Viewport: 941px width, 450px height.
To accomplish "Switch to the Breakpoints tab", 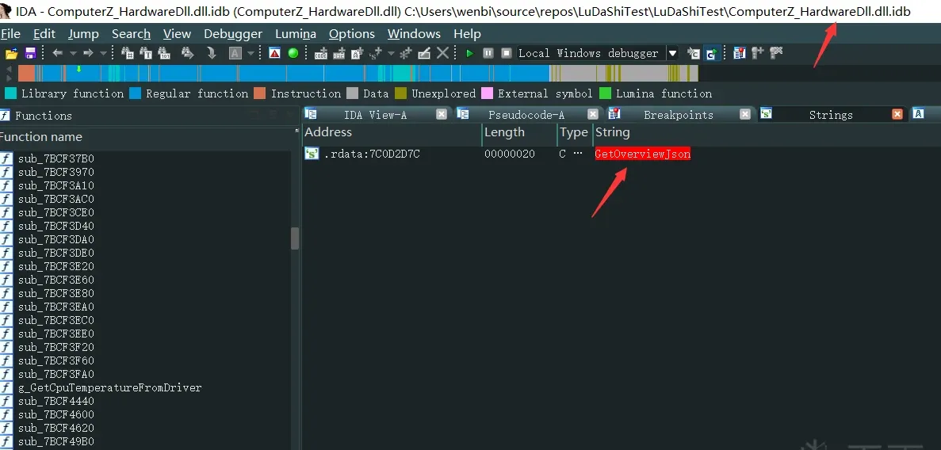I will pyautogui.click(x=678, y=115).
